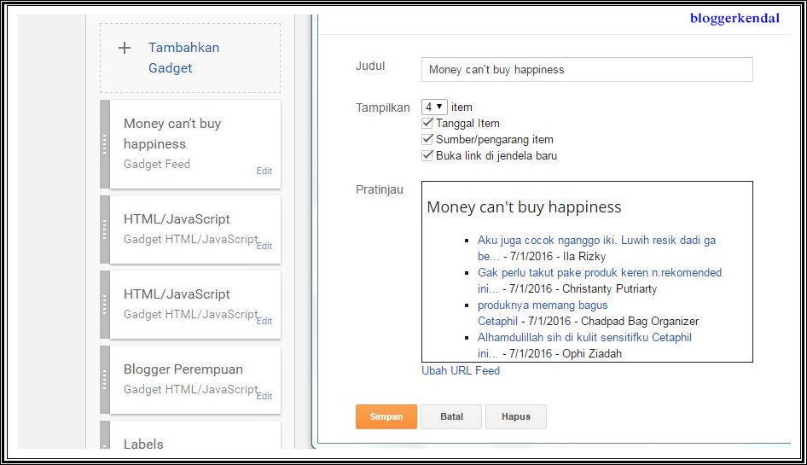Click Edit on Blogger Perempuan gadget
Viewport: 807px width, 465px height.
(264, 396)
